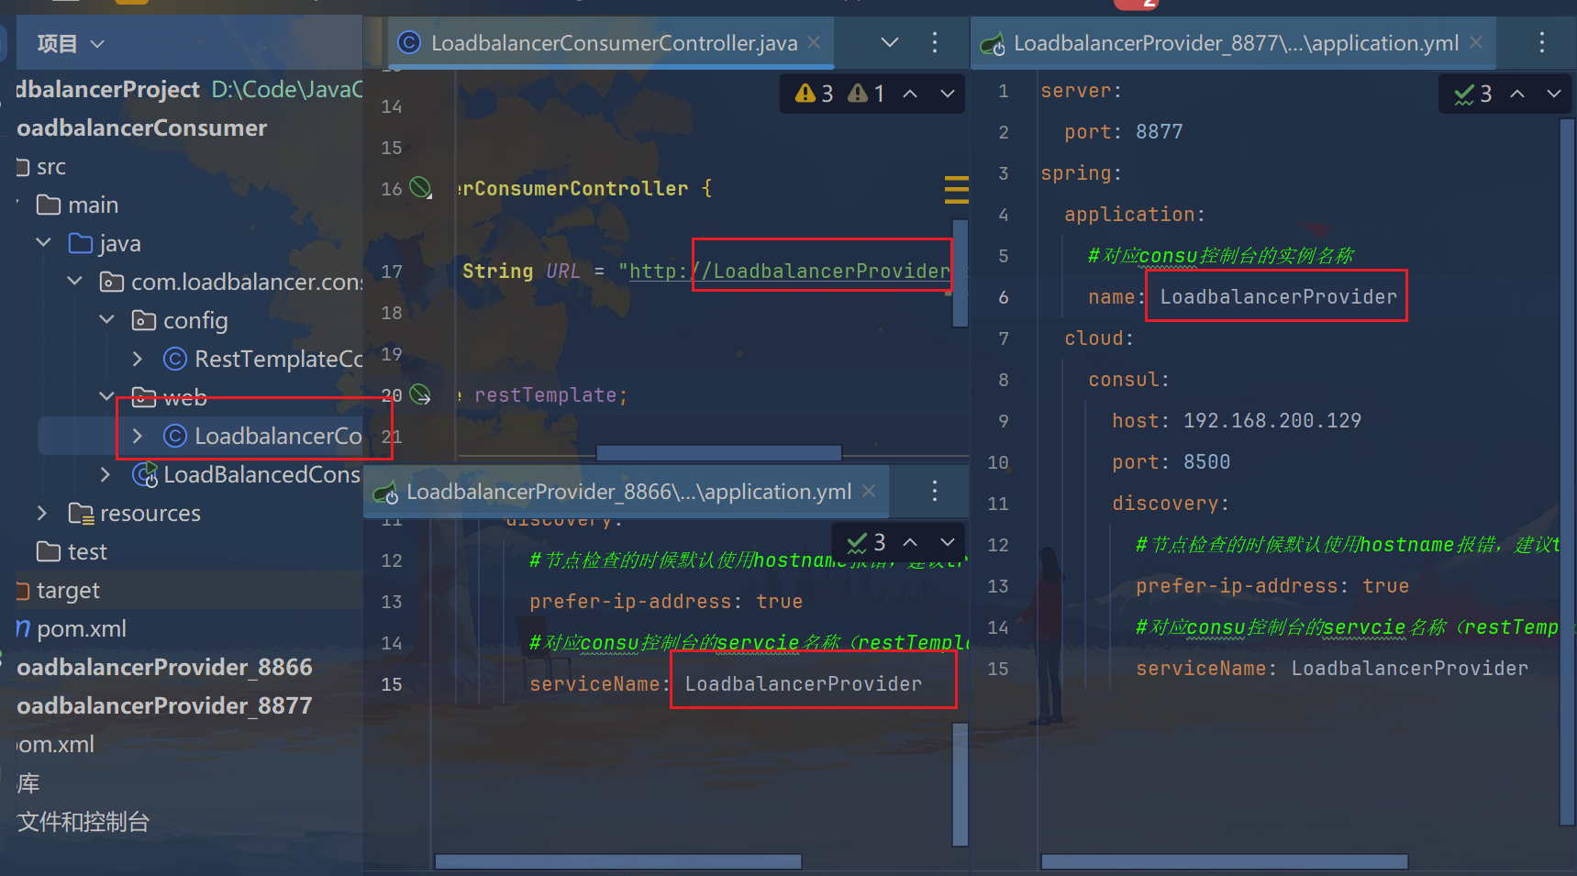The height and width of the screenshot is (876, 1577).
Task: Go to next highlighted issue in the 8877 yml
Action: [x=1554, y=94]
